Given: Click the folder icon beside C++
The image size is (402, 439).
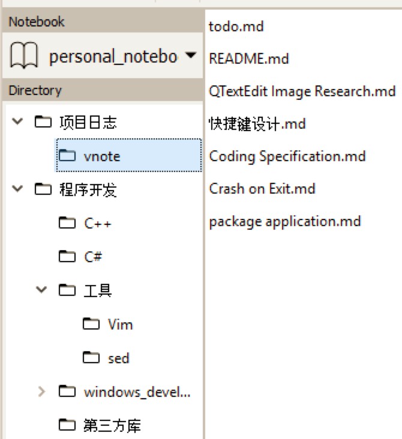Looking at the screenshot, I should (67, 224).
